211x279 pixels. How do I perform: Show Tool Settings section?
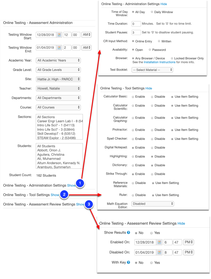[x=55, y=195]
